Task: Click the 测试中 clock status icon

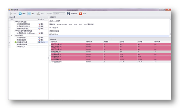Action: (x=39, y=42)
